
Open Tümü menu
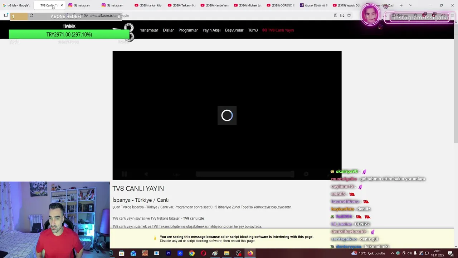coord(253,30)
